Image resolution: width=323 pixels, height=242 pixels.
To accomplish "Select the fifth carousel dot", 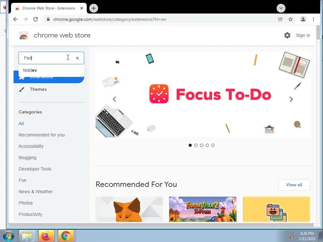I will [x=213, y=145].
